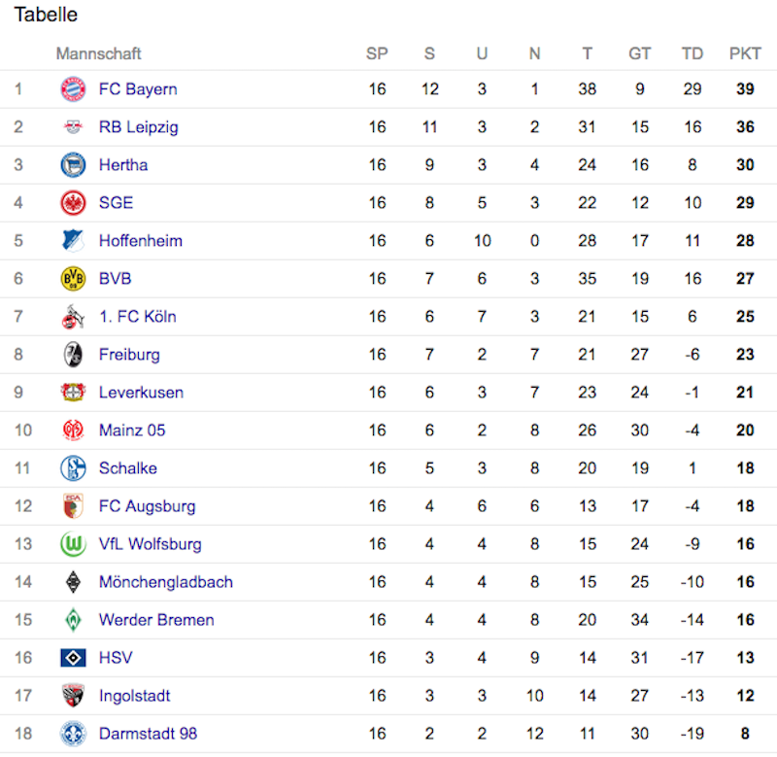The height and width of the screenshot is (757, 777).
Task: Open the Leverkusen team link
Action: (141, 393)
